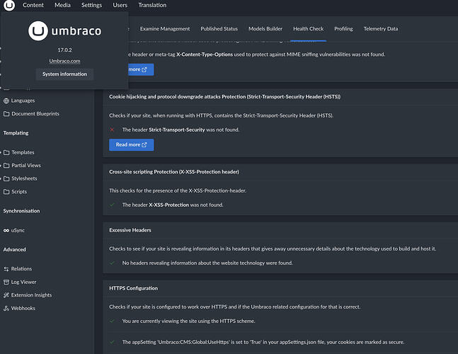The image size is (458, 354).
Task: Open the Users section
Action: pos(120,5)
